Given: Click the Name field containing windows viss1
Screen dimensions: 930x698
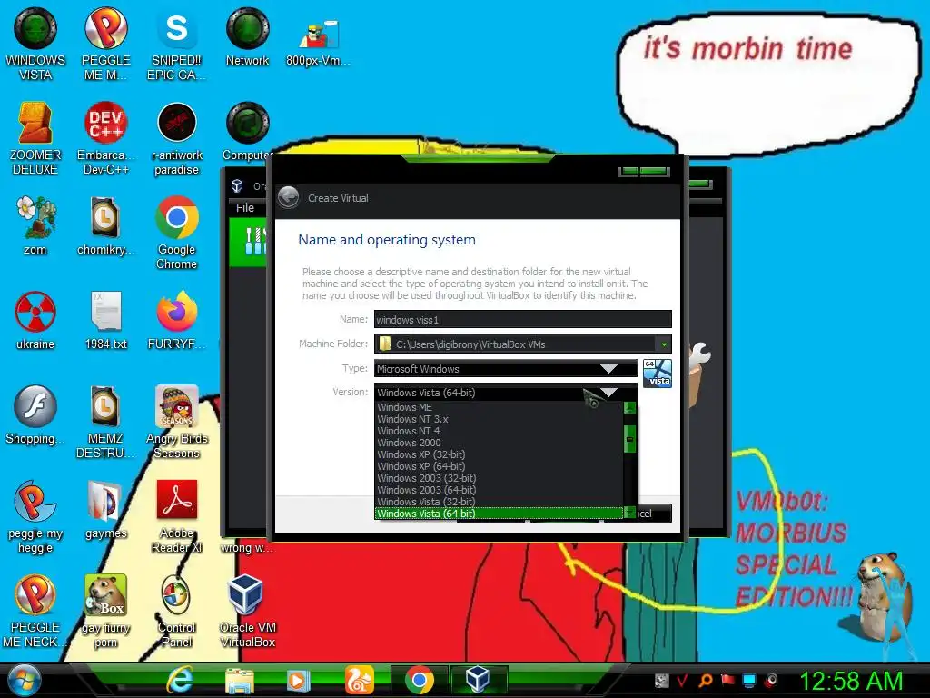Looking at the screenshot, I should (522, 319).
